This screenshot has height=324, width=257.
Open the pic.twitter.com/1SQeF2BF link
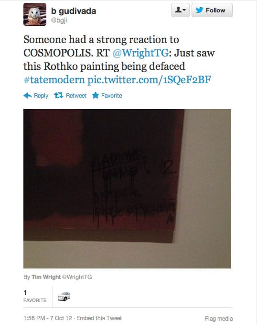(x=149, y=80)
